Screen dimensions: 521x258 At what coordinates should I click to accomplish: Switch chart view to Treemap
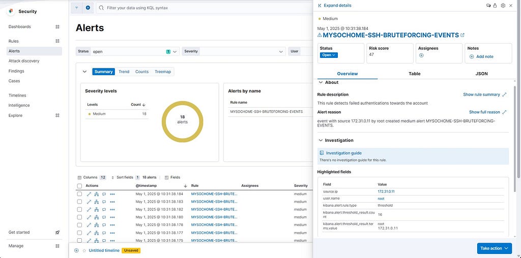click(x=163, y=72)
